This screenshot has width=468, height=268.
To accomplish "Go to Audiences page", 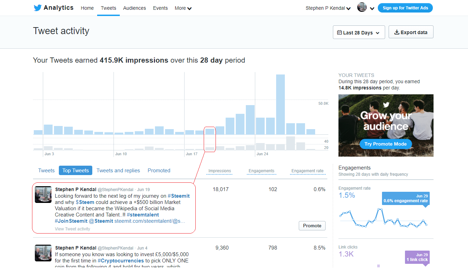I will 134,8.
